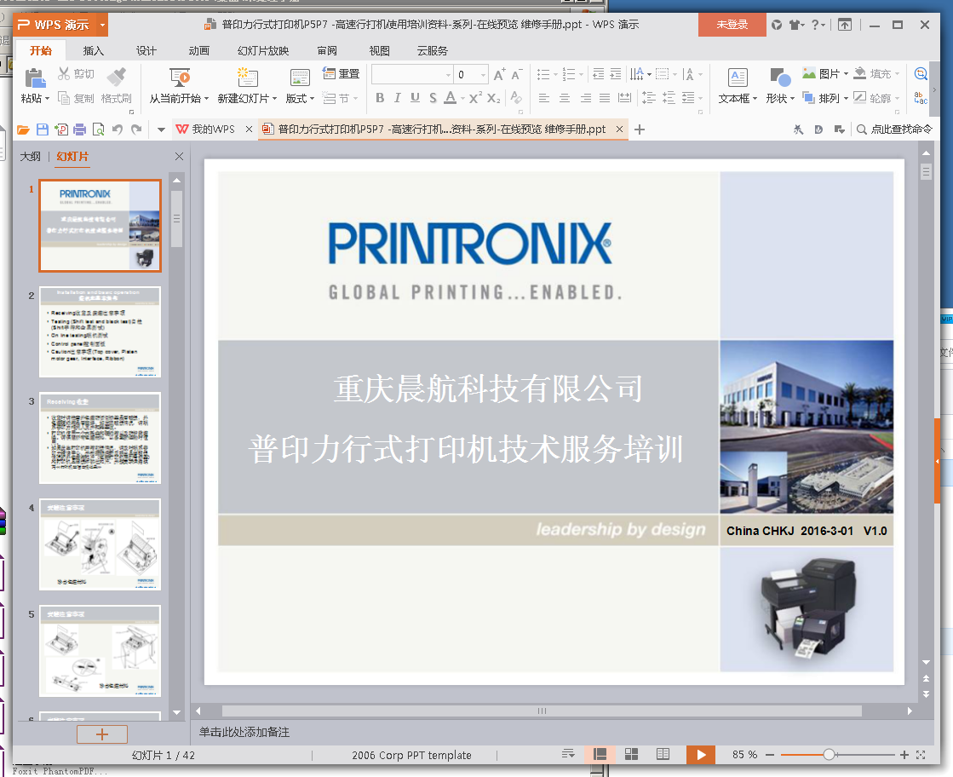953x777 pixels.
Task: Click the 未登录 login button
Action: [732, 25]
